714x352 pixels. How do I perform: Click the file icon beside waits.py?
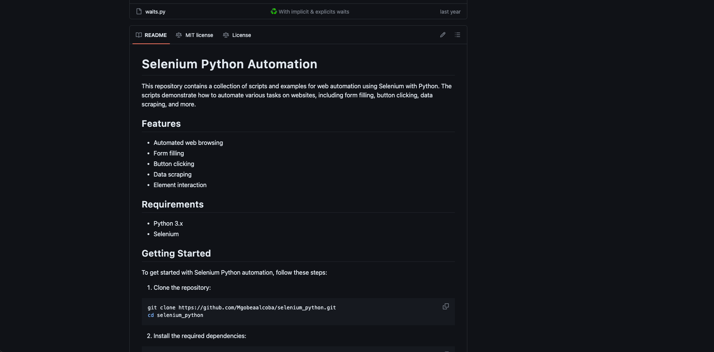tap(139, 11)
